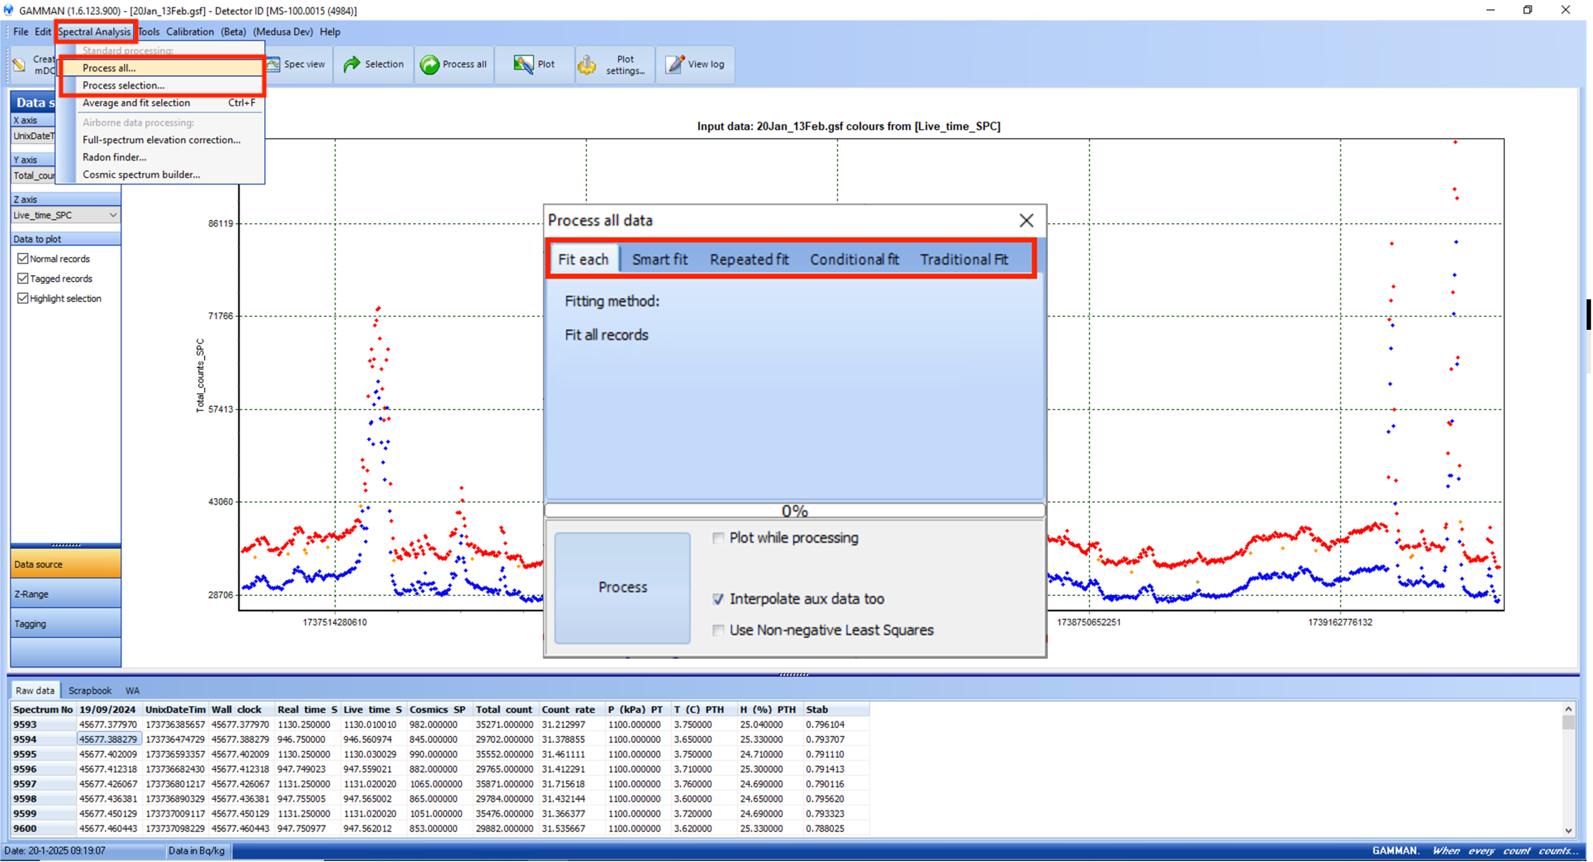This screenshot has height=862, width=1593.
Task: Uncheck Interpolate aux data too
Action: pyautogui.click(x=718, y=599)
